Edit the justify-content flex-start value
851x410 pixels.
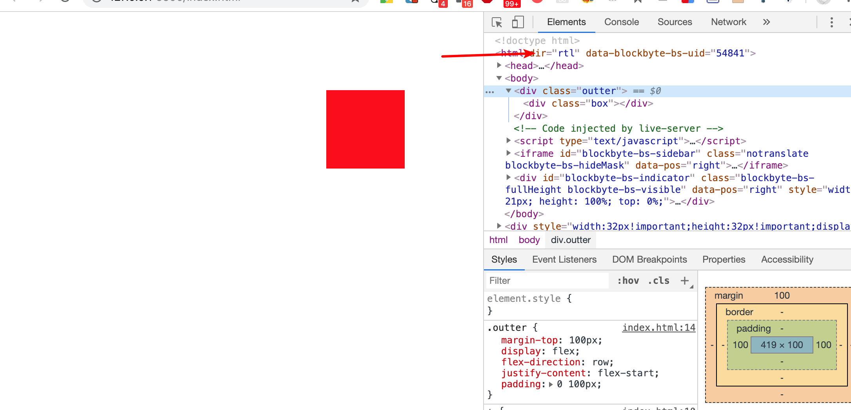pos(626,373)
